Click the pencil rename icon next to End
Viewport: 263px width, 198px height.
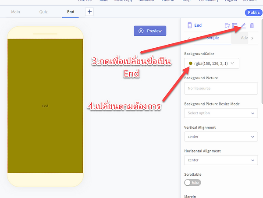tap(243, 25)
